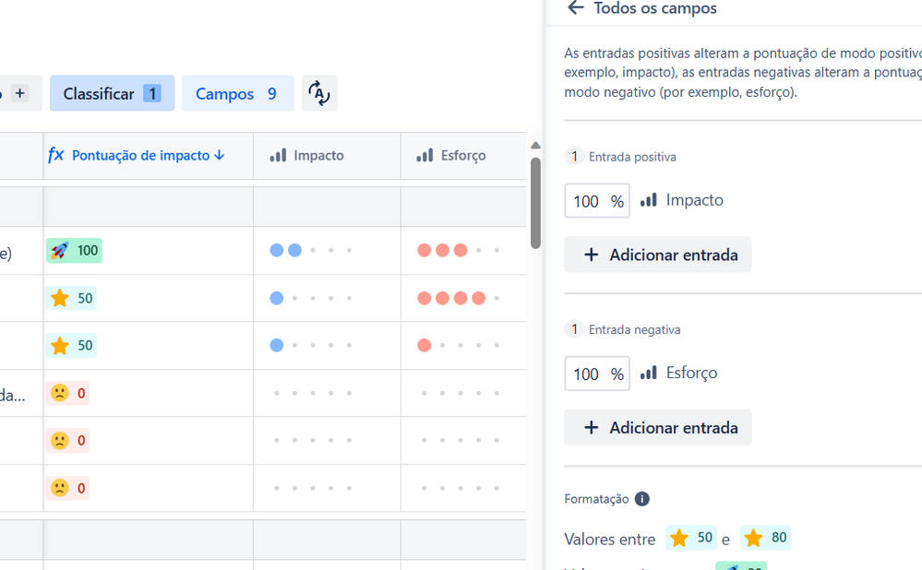Click the plus button on the top toolbar
This screenshot has width=922, height=570.
coord(19,93)
